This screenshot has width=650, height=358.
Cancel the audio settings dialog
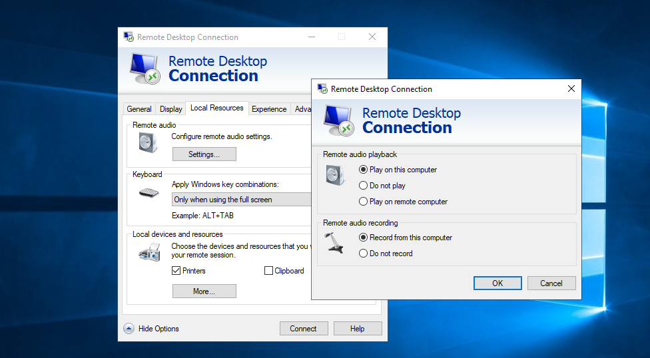[551, 283]
